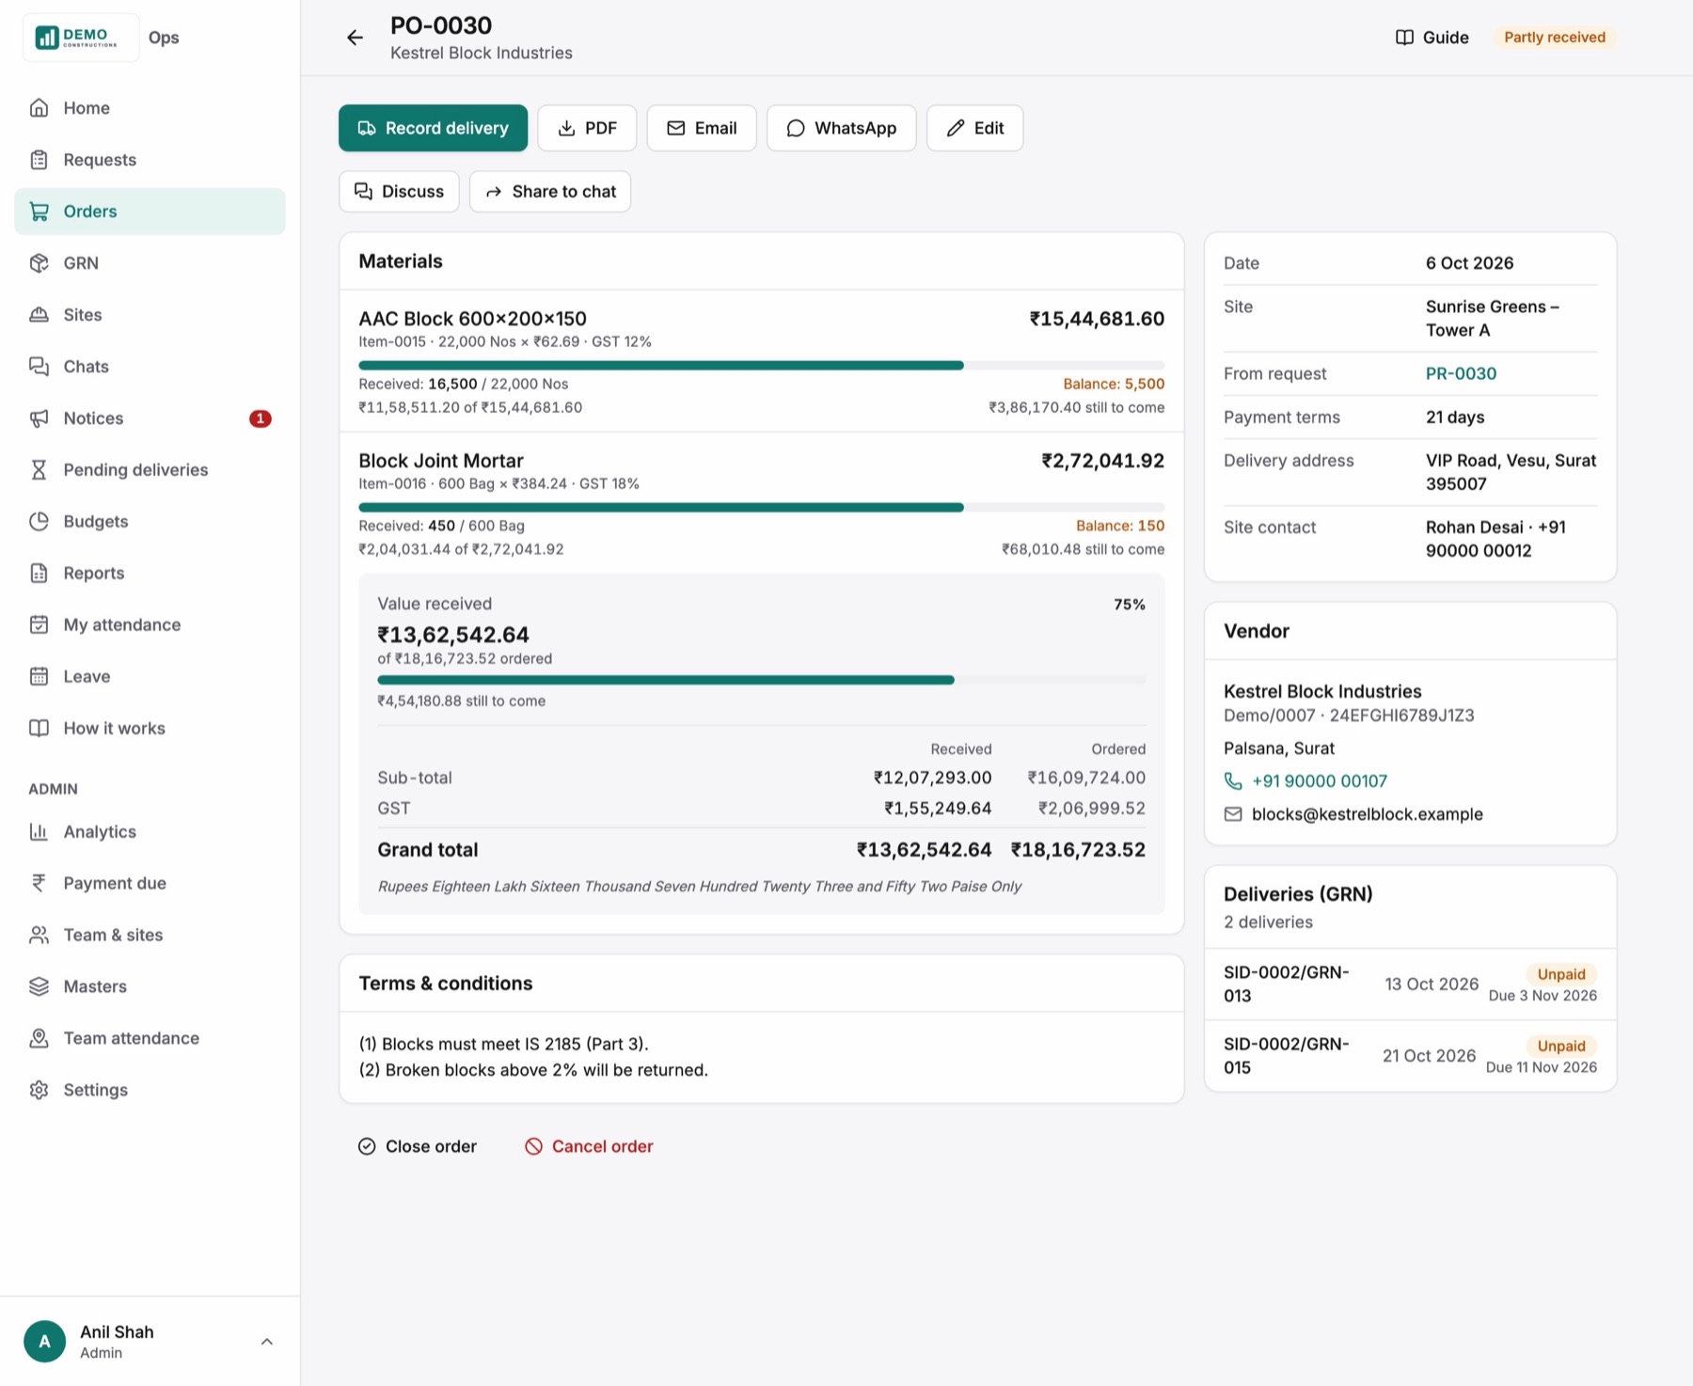This screenshot has height=1386, width=1693.
Task: Open the GRN sidebar icon
Action: coord(39,263)
